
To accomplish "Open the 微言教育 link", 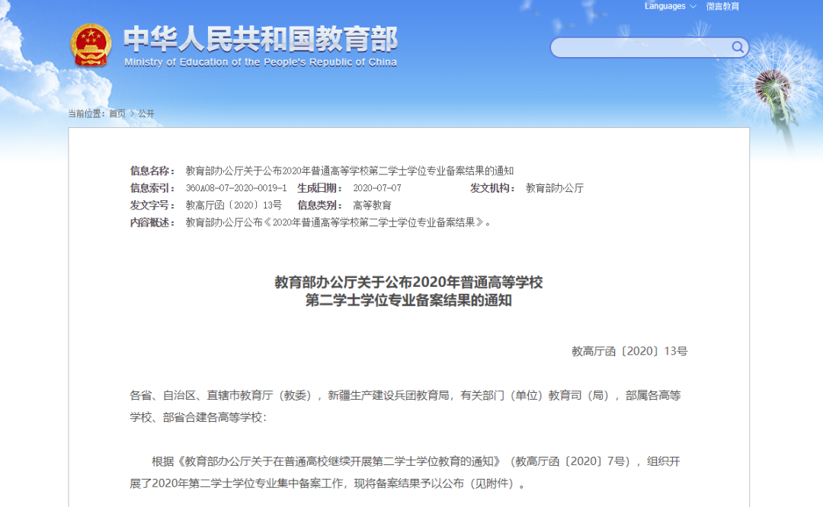I will coord(722,7).
